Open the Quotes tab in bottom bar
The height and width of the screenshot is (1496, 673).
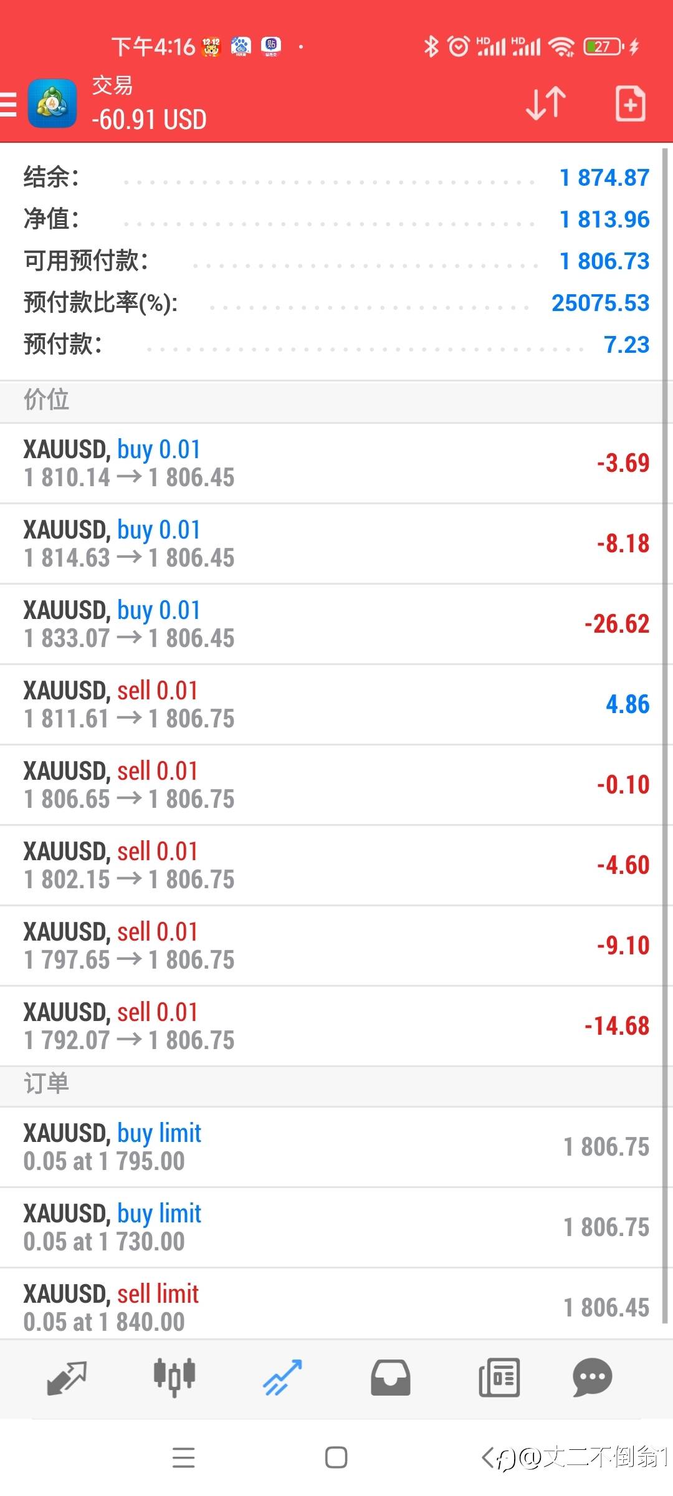(x=67, y=1378)
